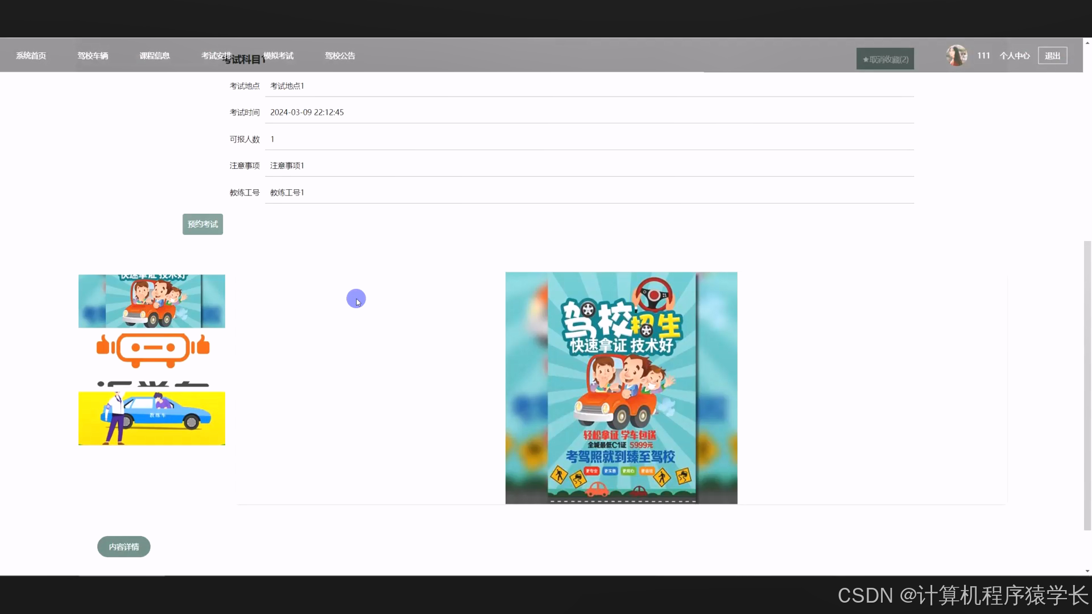The height and width of the screenshot is (614, 1092).
Task: Click the 教练工号1 value
Action: coord(287,193)
